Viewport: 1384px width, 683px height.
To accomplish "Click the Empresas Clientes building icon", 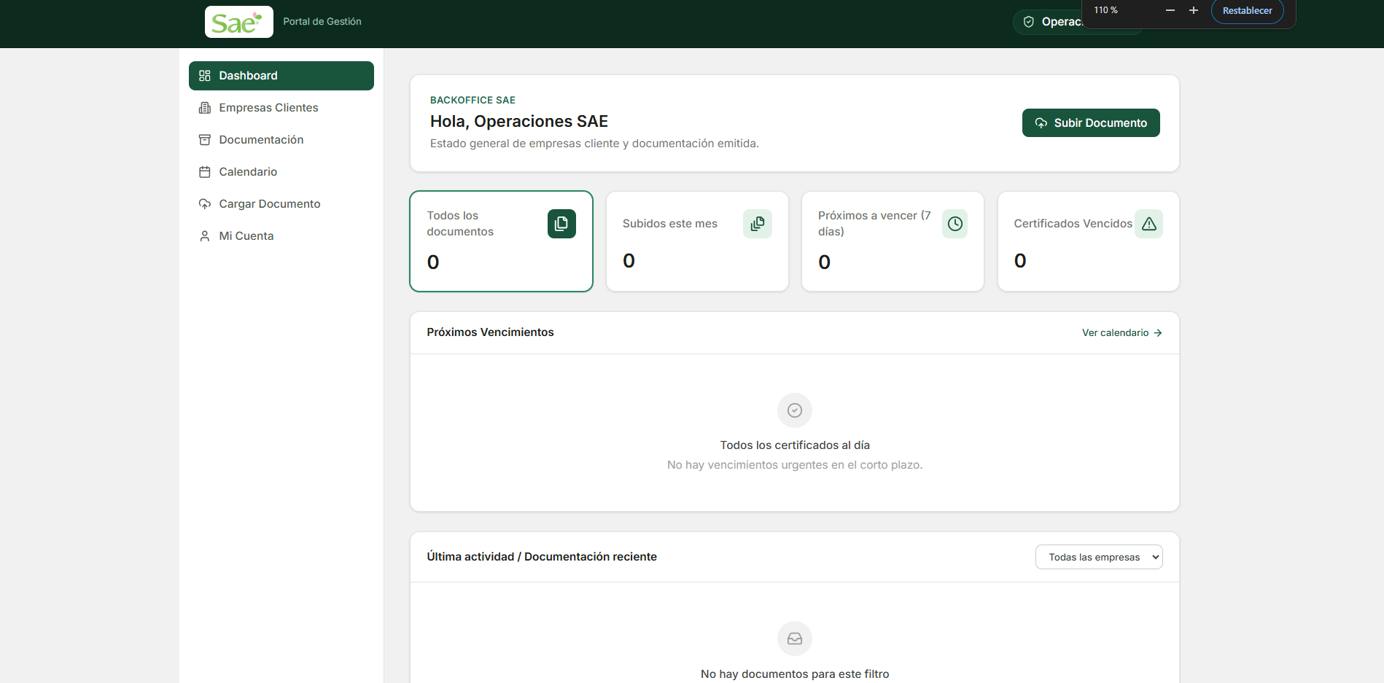I will pyautogui.click(x=205, y=108).
